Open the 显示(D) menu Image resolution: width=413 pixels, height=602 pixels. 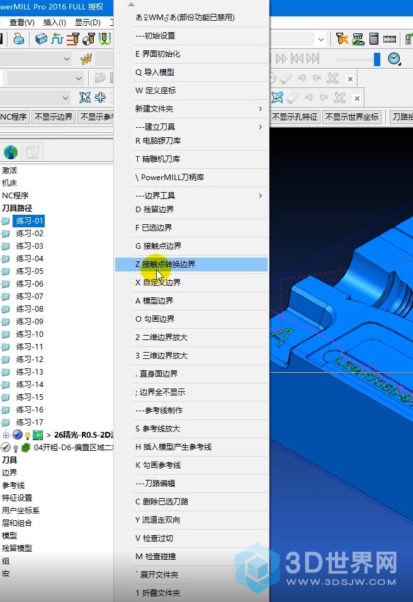pyautogui.click(x=88, y=22)
